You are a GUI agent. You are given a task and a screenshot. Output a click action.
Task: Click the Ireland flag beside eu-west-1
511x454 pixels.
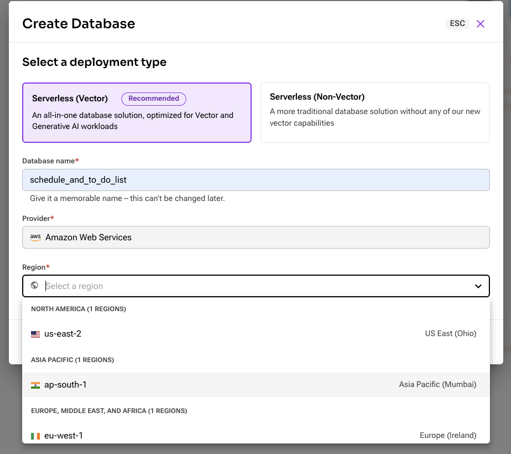[35, 436]
